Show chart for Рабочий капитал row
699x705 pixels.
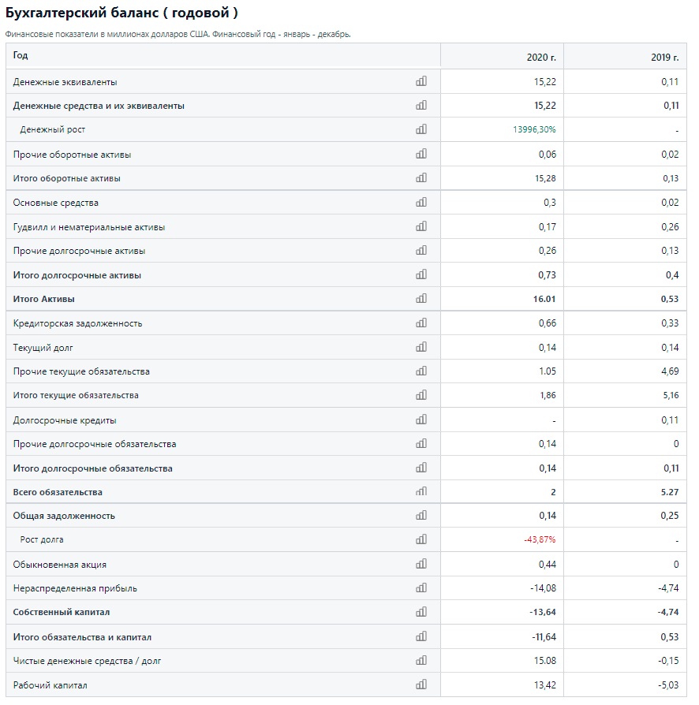coord(421,684)
